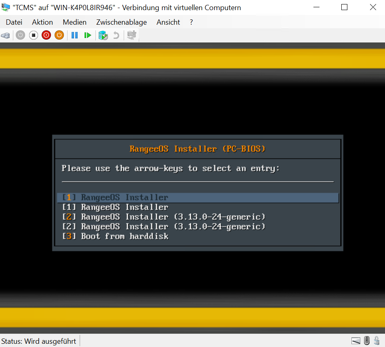Open the Zwischenablage menu
Viewport: 385px width, 347px height.
coord(121,22)
